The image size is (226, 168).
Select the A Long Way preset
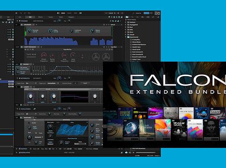coord(136,40)
